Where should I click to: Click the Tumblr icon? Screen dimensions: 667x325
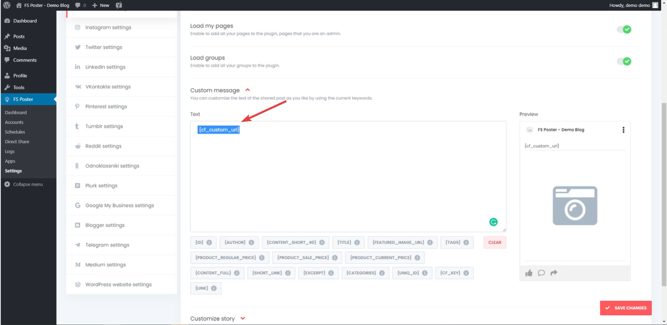coord(77,126)
